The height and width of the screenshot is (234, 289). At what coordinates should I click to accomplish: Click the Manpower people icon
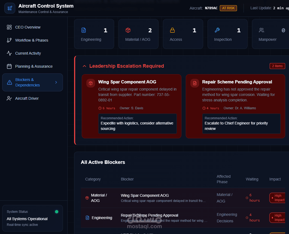(261, 30)
